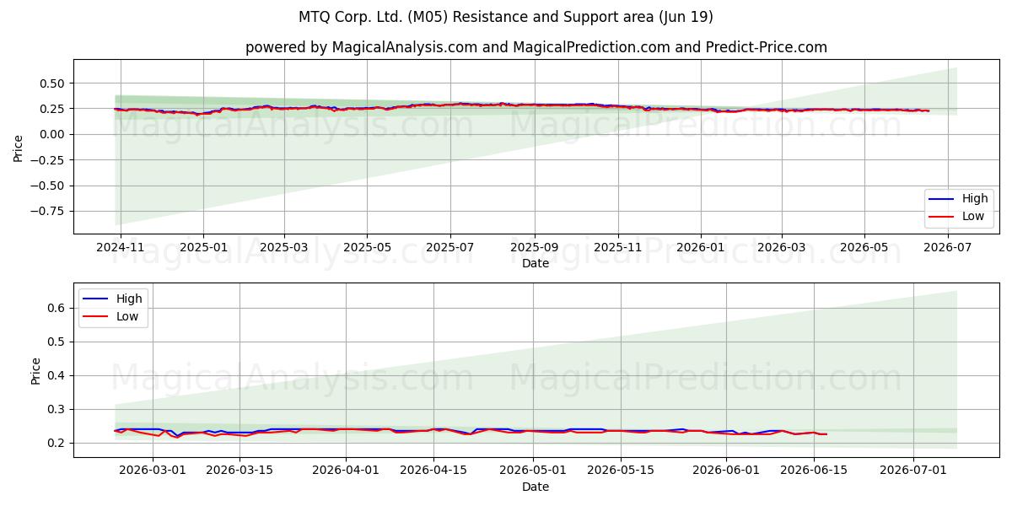Click the '2026-03-01' date label on bottom axis

click(x=153, y=472)
